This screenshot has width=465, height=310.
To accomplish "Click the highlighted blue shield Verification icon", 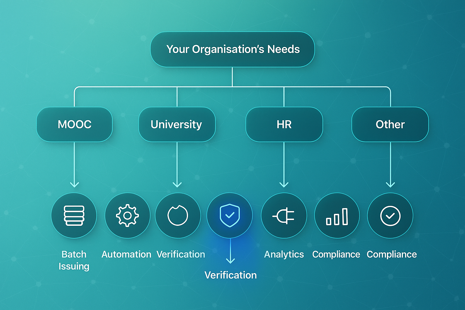I will click(230, 216).
